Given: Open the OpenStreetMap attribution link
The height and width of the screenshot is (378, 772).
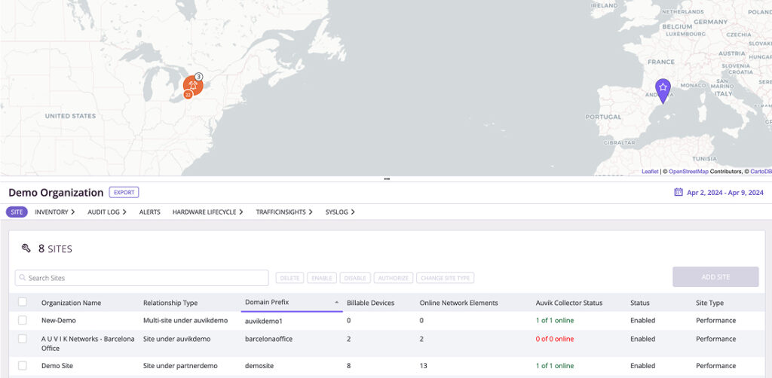Looking at the screenshot, I should (688, 172).
